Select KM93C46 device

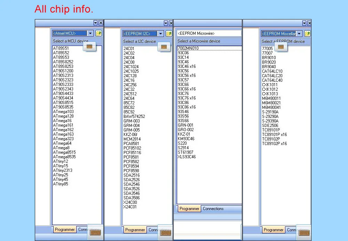point(186,138)
